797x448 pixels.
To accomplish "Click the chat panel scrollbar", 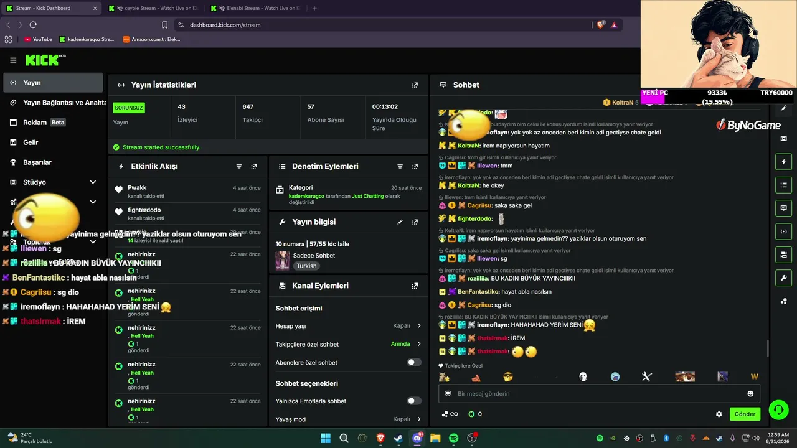I will pos(768,348).
